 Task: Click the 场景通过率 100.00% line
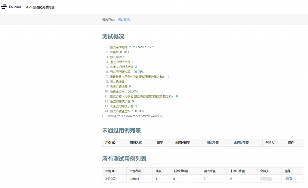click(124, 92)
